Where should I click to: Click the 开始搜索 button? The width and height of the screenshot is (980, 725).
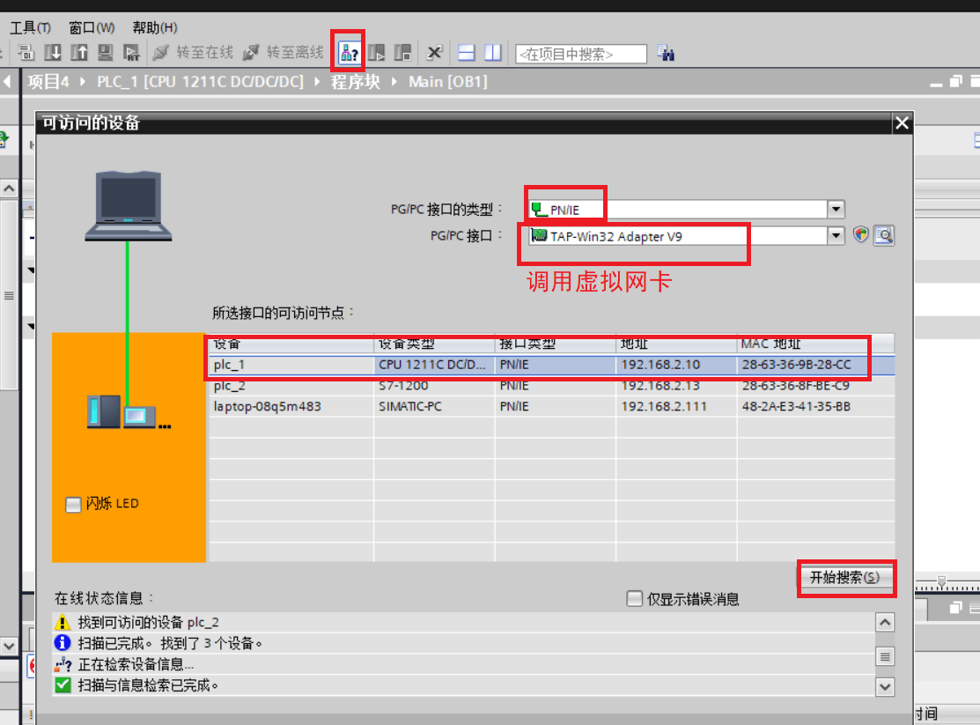click(845, 578)
